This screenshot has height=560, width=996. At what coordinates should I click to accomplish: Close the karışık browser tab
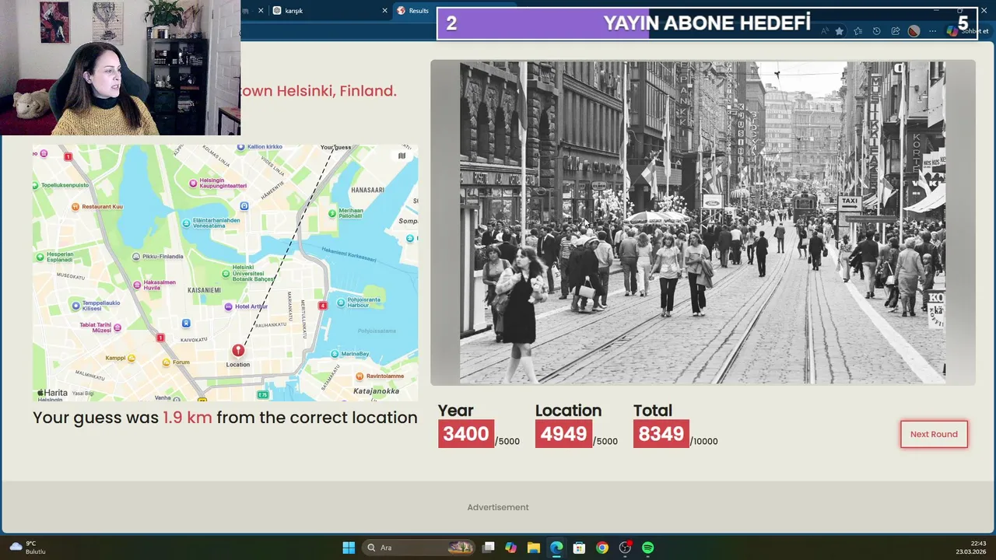(384, 10)
